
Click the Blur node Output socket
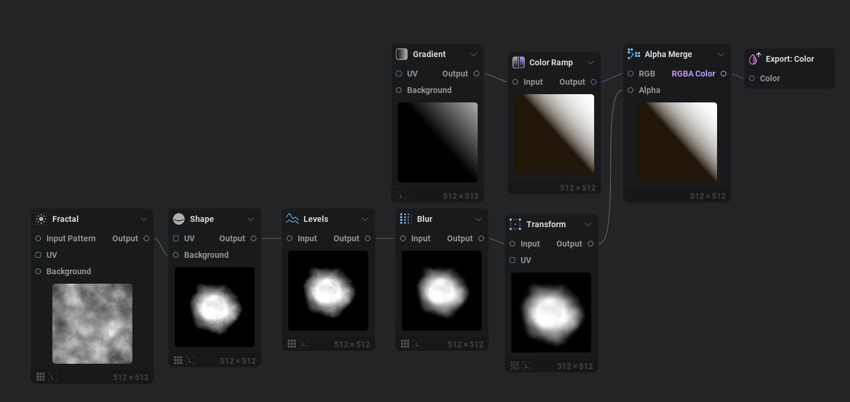click(x=481, y=238)
